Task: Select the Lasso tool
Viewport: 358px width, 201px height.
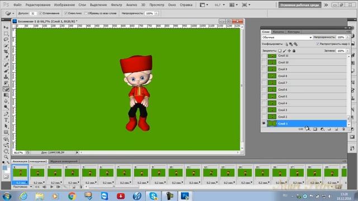Action: click(6, 40)
